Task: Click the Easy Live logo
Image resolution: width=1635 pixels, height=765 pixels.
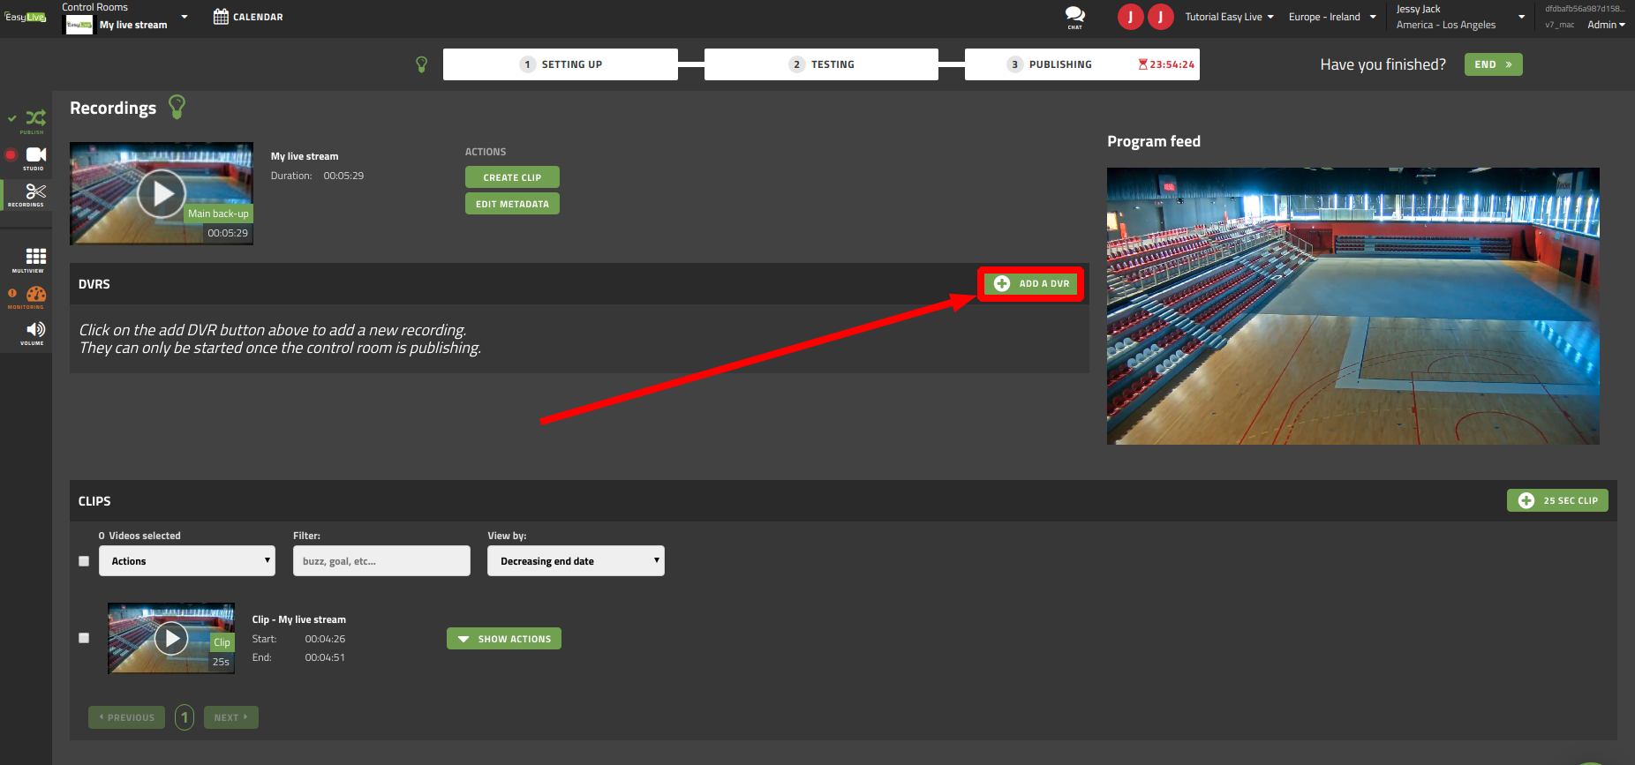Action: (x=25, y=17)
